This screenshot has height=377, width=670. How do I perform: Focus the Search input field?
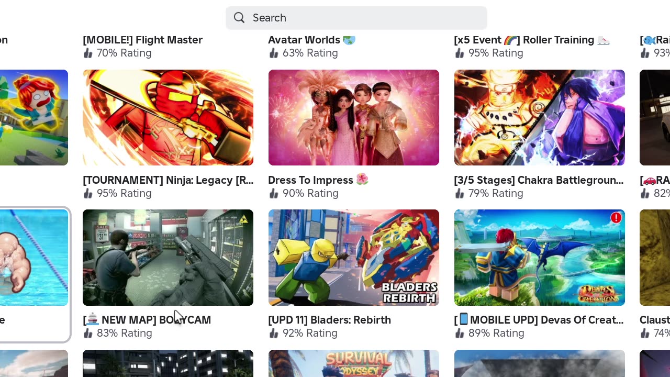pyautogui.click(x=356, y=18)
